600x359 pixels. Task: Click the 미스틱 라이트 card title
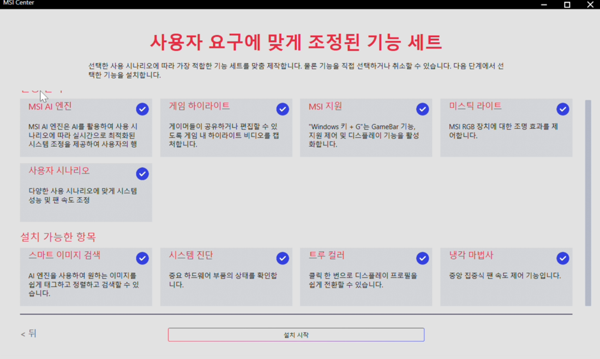pos(476,106)
